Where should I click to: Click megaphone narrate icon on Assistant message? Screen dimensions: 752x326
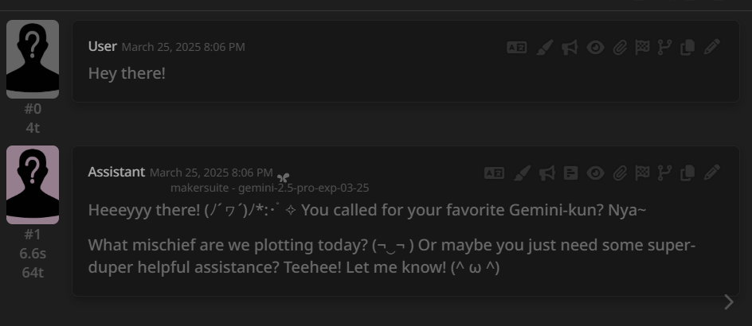(547, 173)
